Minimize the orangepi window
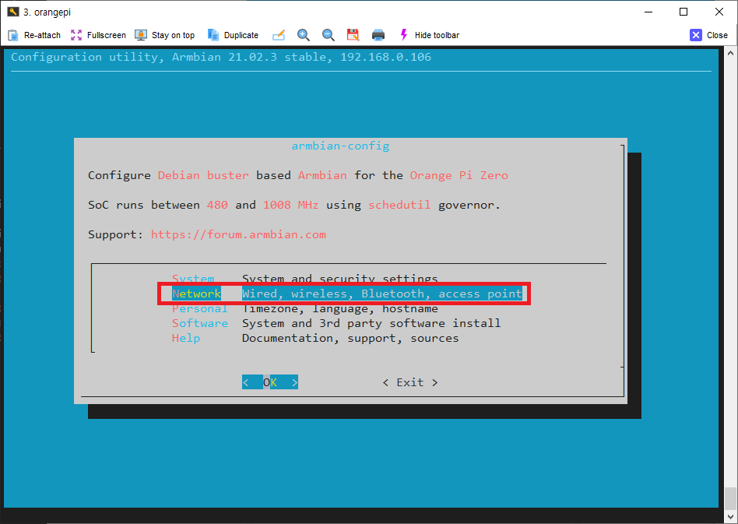 tap(648, 12)
